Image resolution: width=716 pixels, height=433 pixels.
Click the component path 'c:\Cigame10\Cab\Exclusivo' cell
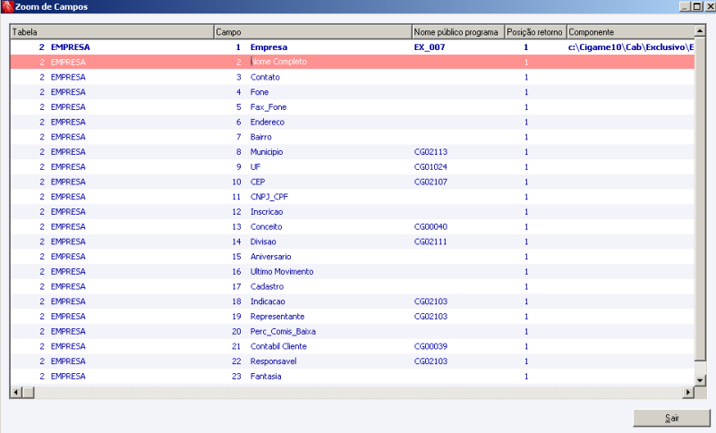click(x=631, y=47)
